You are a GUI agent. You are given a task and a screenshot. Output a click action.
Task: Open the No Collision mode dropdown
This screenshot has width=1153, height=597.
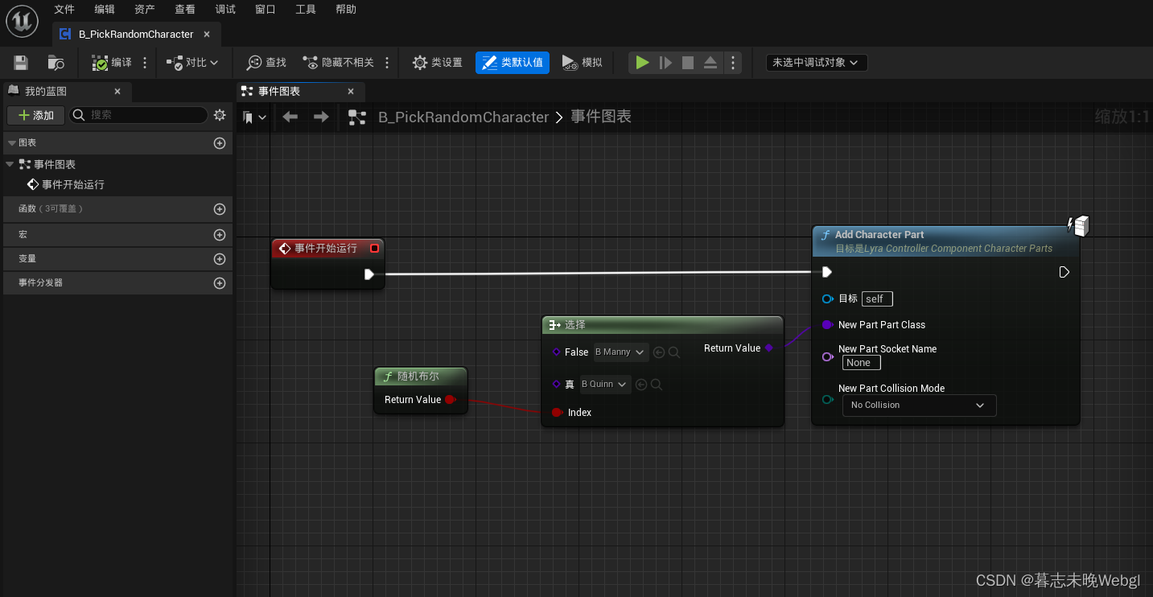click(x=919, y=406)
